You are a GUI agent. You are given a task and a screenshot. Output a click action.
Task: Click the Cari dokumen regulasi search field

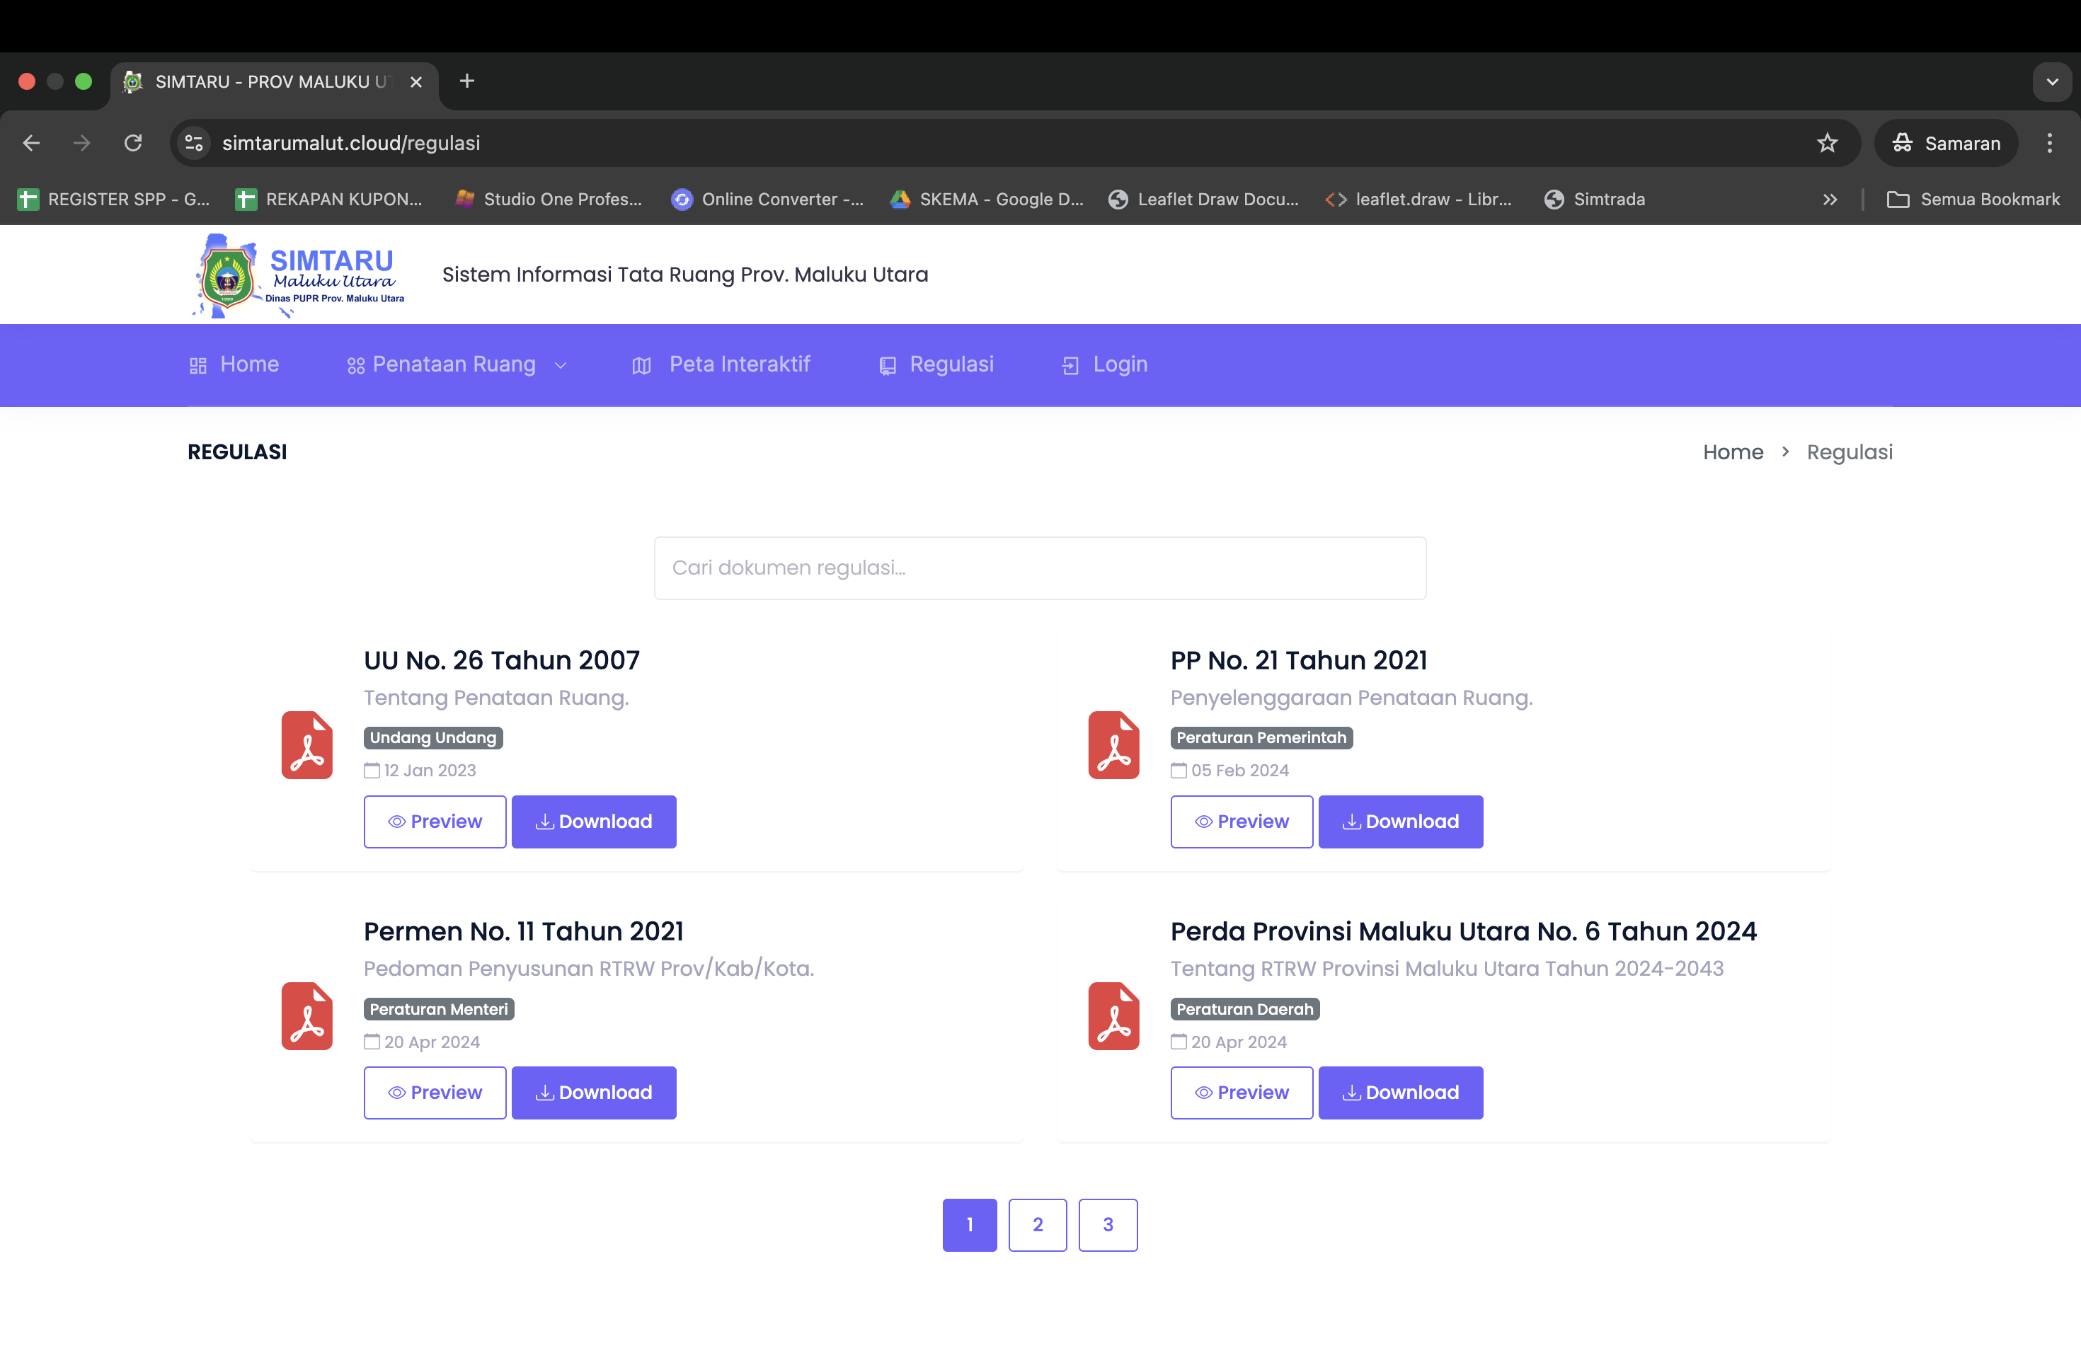point(1040,568)
